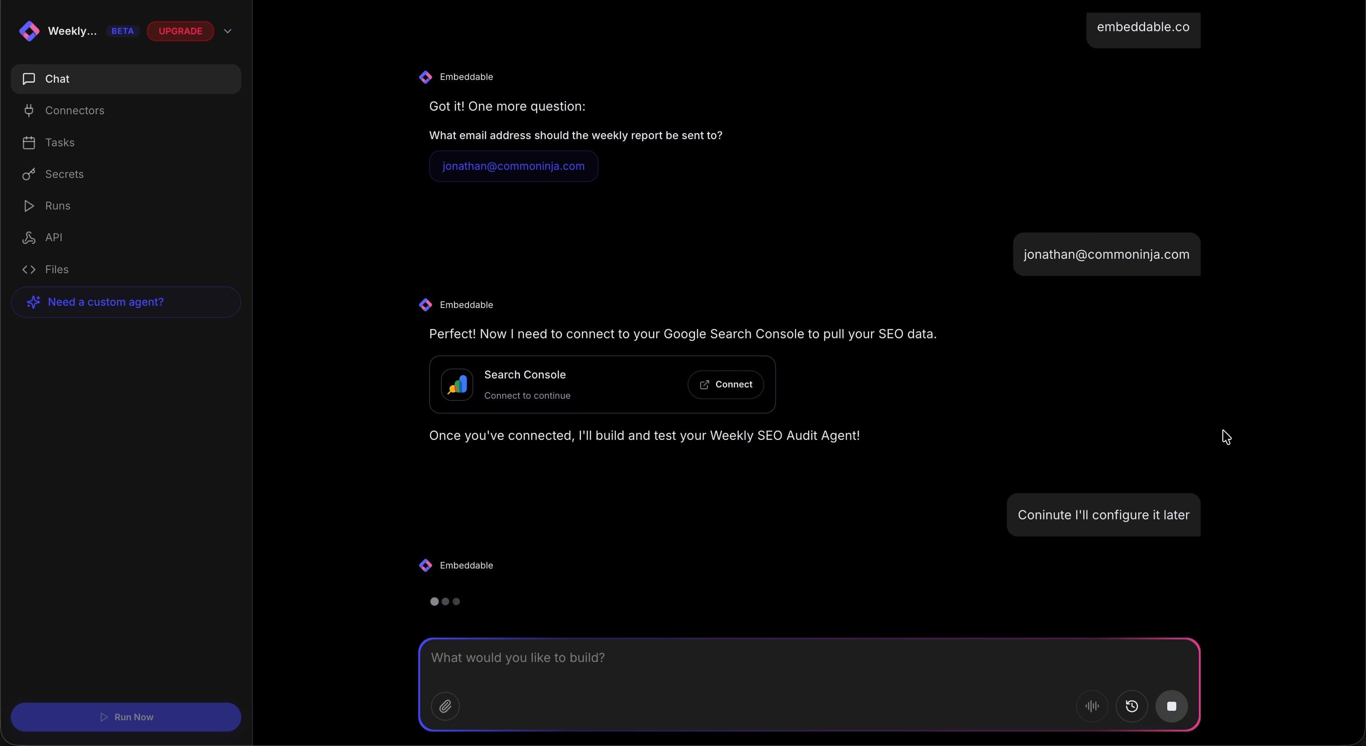This screenshot has height=746, width=1366.
Task: Select the Connectors panel icon in sidebar
Action: 29,110
